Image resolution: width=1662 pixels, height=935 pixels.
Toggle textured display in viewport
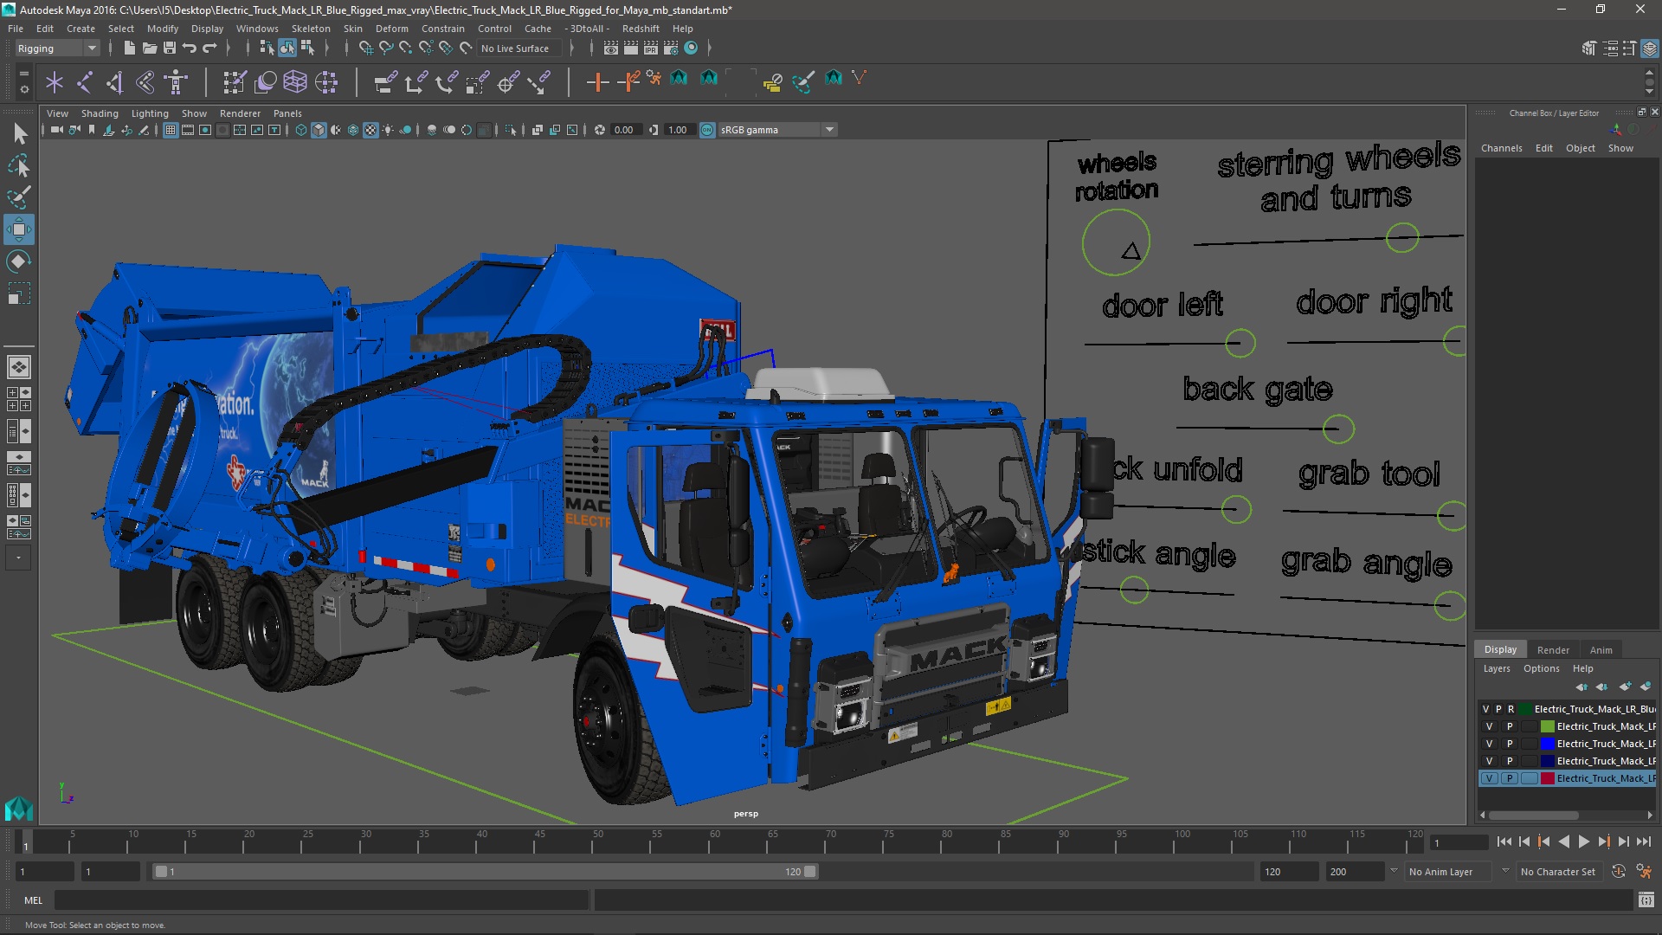coord(370,130)
